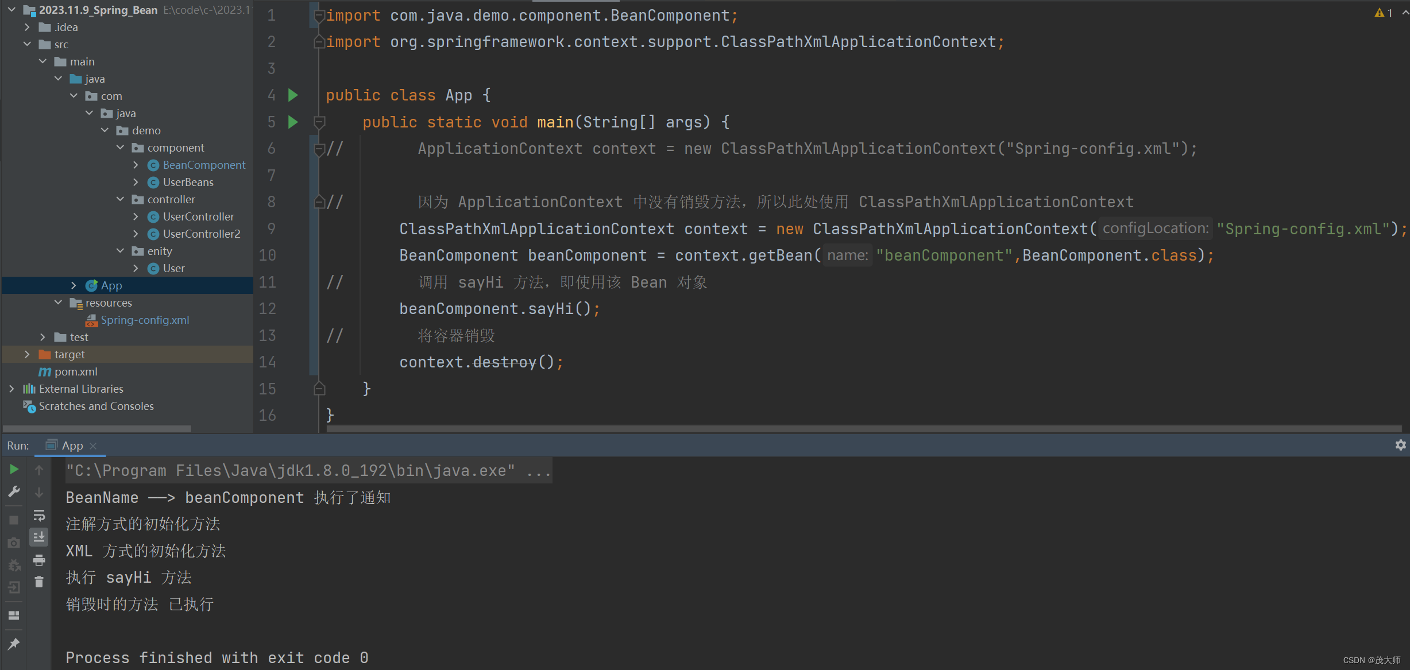
Task: Clear all console output with trash icon
Action: pyautogui.click(x=39, y=582)
